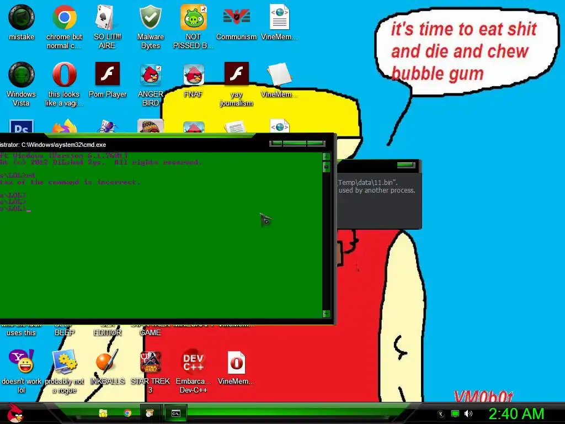Select the desktop label 'EDITIOR'

pos(108,332)
